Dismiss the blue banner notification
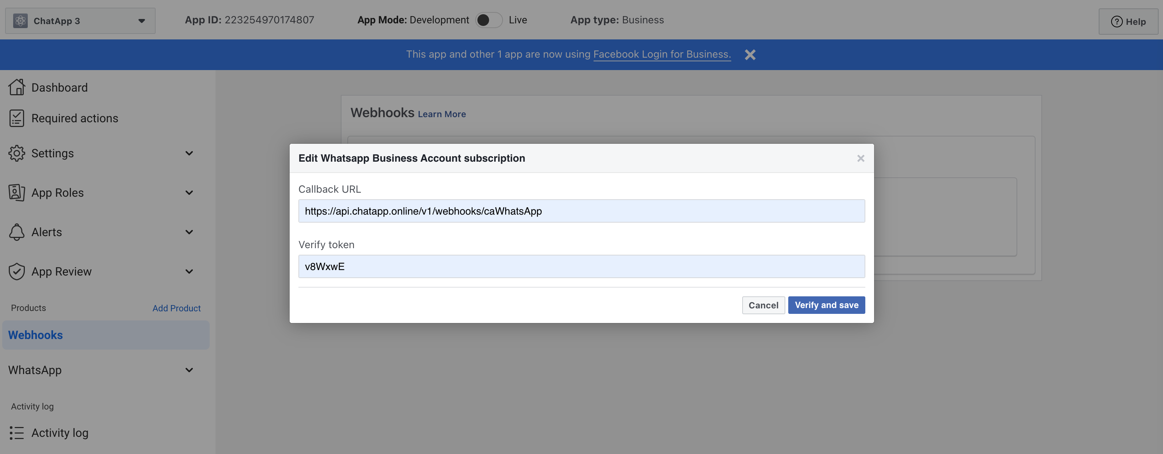 (750, 55)
